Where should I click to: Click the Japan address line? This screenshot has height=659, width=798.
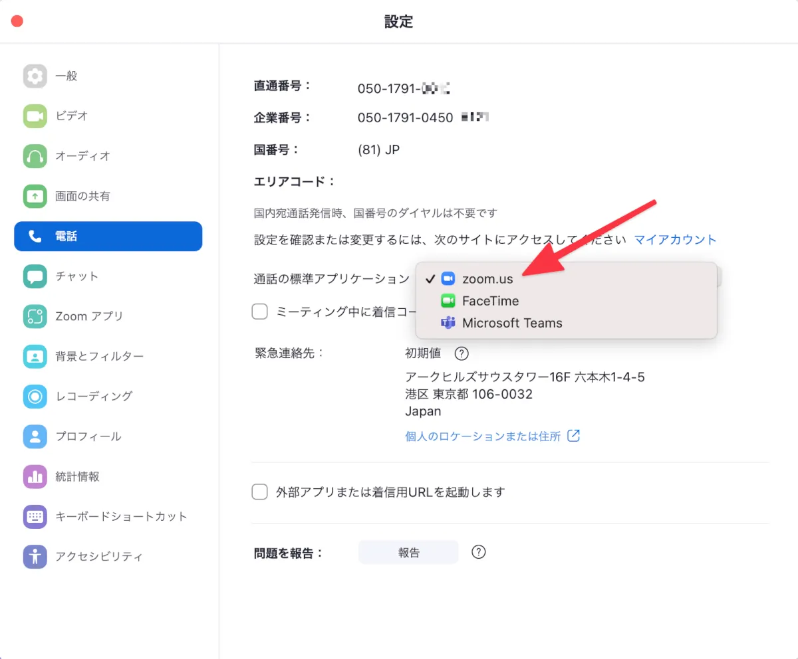(423, 411)
